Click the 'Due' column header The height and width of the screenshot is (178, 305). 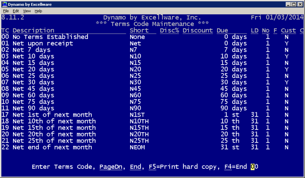tap(222, 31)
